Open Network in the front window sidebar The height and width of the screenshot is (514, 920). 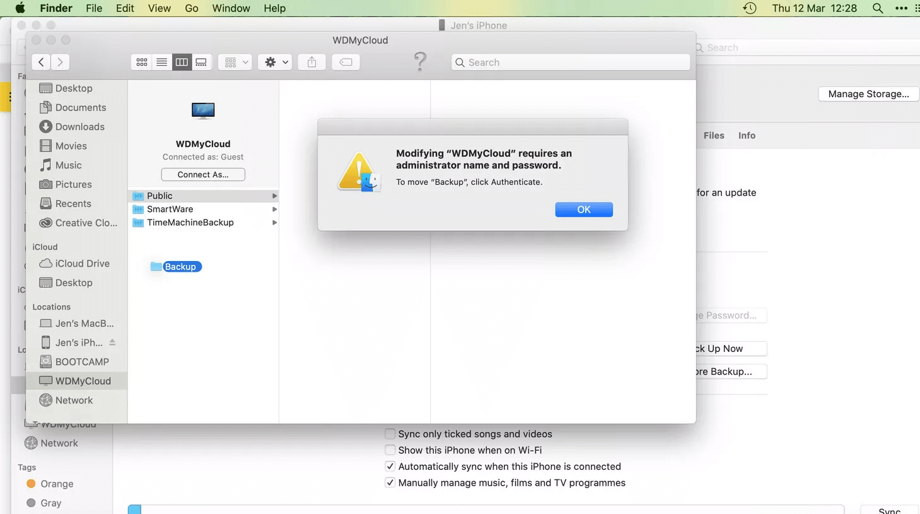[66, 400]
